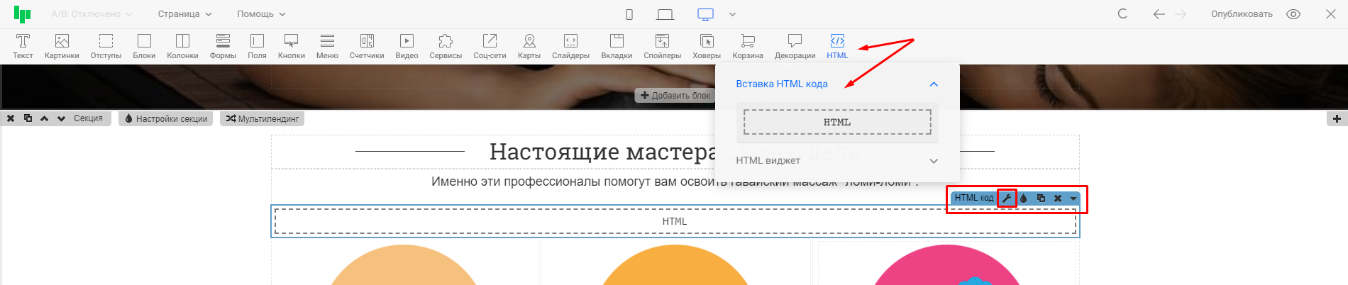
Task: Open the A/B: Отключено dropdown
Action: coord(92,14)
